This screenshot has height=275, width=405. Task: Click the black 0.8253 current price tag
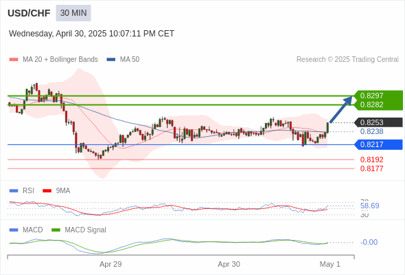pyautogui.click(x=378, y=122)
